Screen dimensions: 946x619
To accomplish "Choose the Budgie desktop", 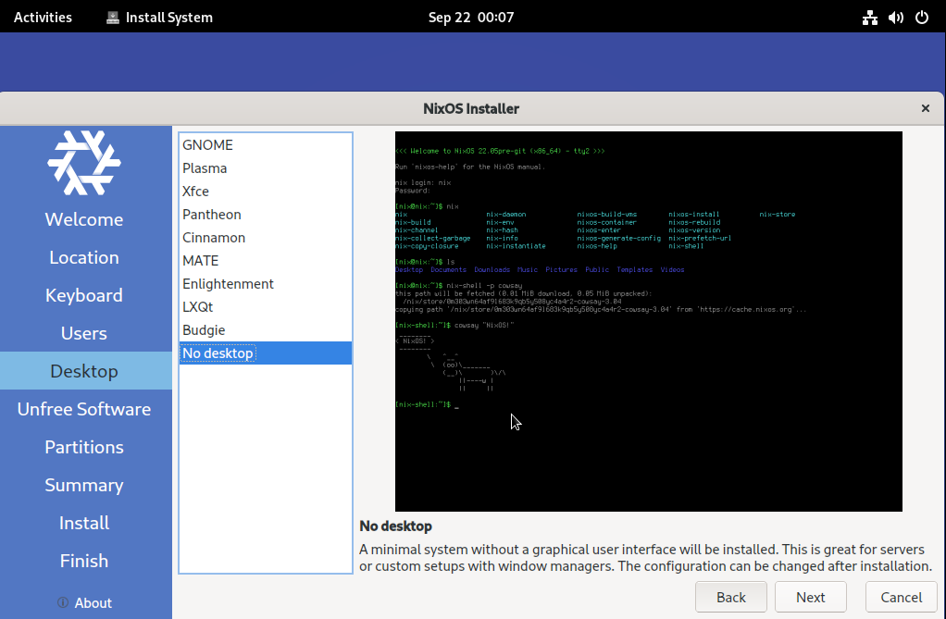I will point(204,330).
